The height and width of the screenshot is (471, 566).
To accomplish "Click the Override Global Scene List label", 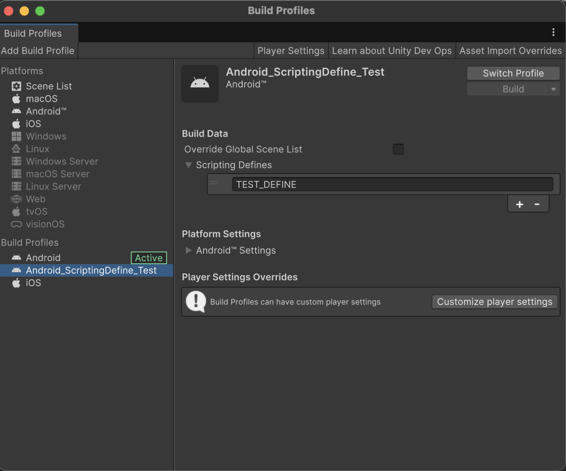I will (243, 149).
